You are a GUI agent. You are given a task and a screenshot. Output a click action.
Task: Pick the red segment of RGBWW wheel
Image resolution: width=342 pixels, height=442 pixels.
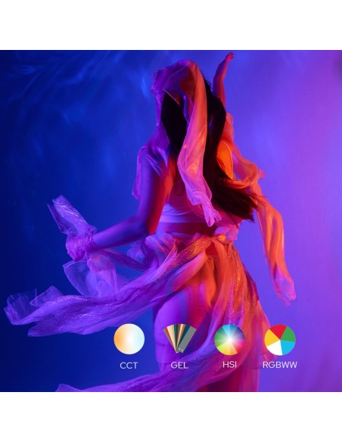[x=278, y=331]
